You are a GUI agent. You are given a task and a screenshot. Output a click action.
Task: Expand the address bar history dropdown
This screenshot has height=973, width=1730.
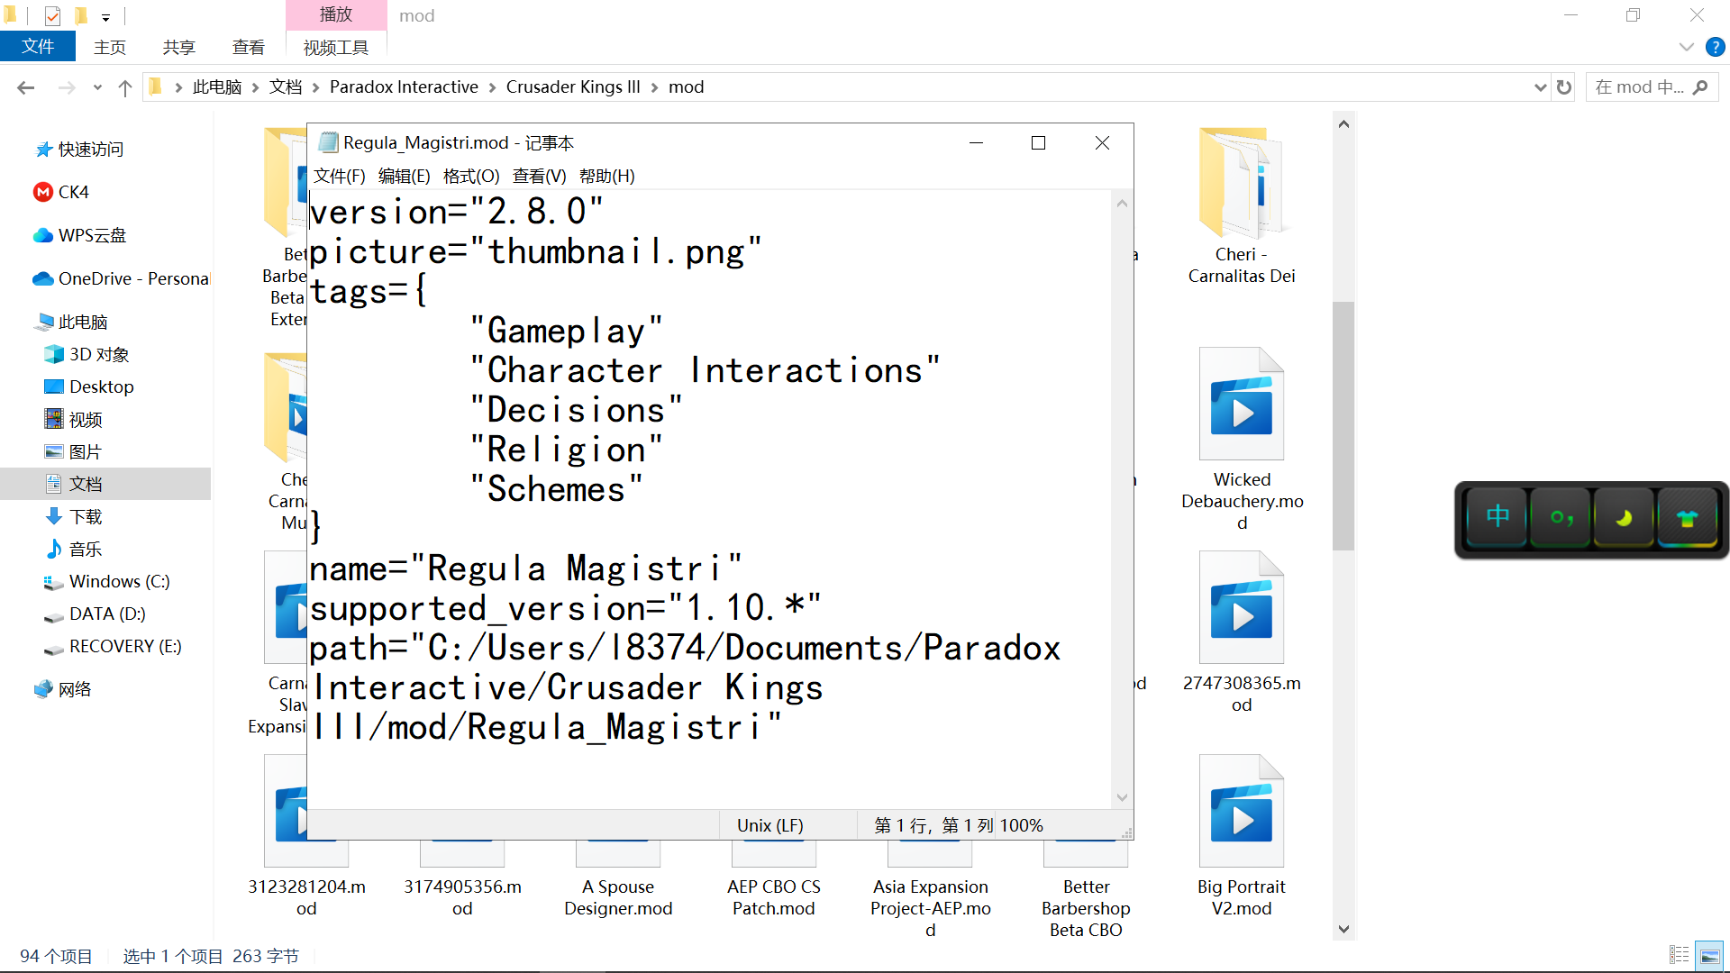click(x=1540, y=87)
